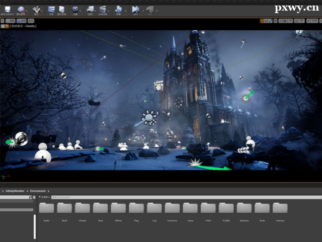Open the Cinematics clapperboard icon
Screen dimensions: 322x242
pos(103,9)
